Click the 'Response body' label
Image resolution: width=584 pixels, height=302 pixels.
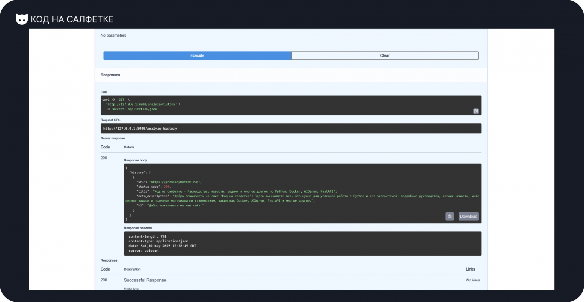(136, 160)
